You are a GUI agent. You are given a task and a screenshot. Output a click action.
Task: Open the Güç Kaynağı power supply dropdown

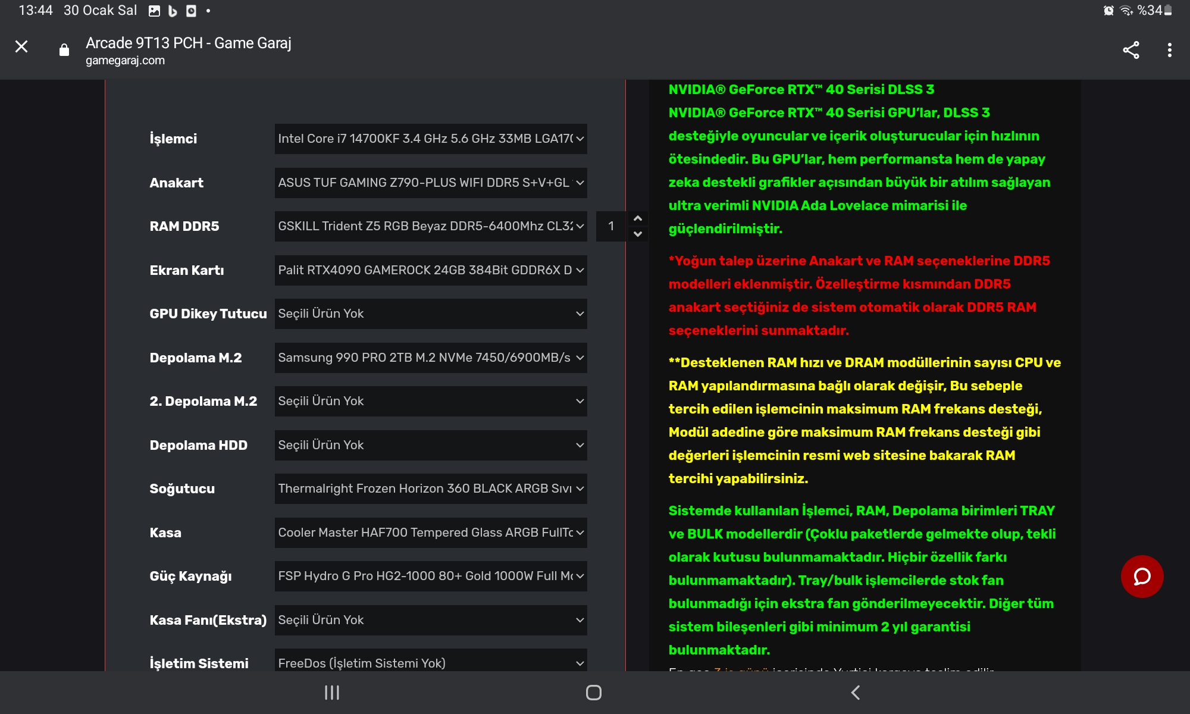[431, 576]
